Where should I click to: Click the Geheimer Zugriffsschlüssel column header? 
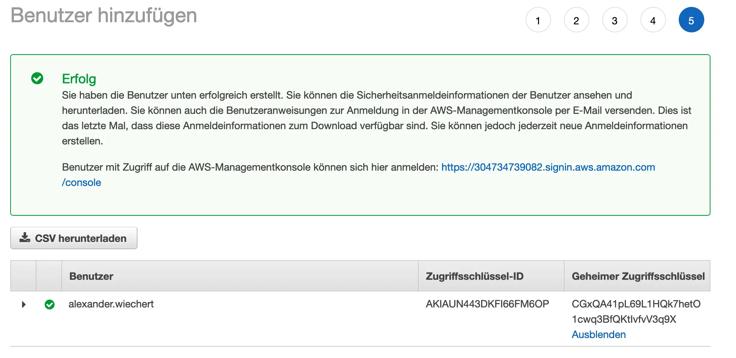(638, 276)
